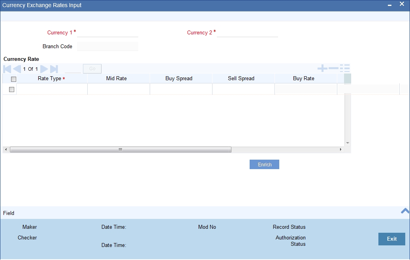Click the Sell Spread cell in first row
Screen dimensions: 410x260
243,89
